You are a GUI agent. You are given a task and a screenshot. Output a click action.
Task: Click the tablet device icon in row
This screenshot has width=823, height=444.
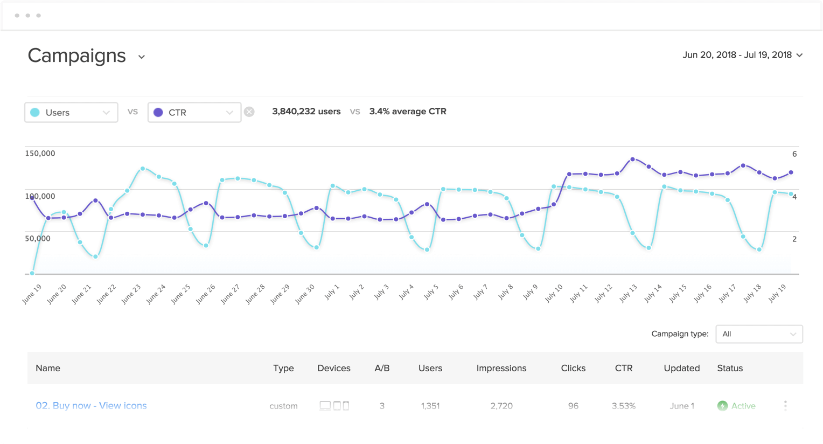coord(337,406)
